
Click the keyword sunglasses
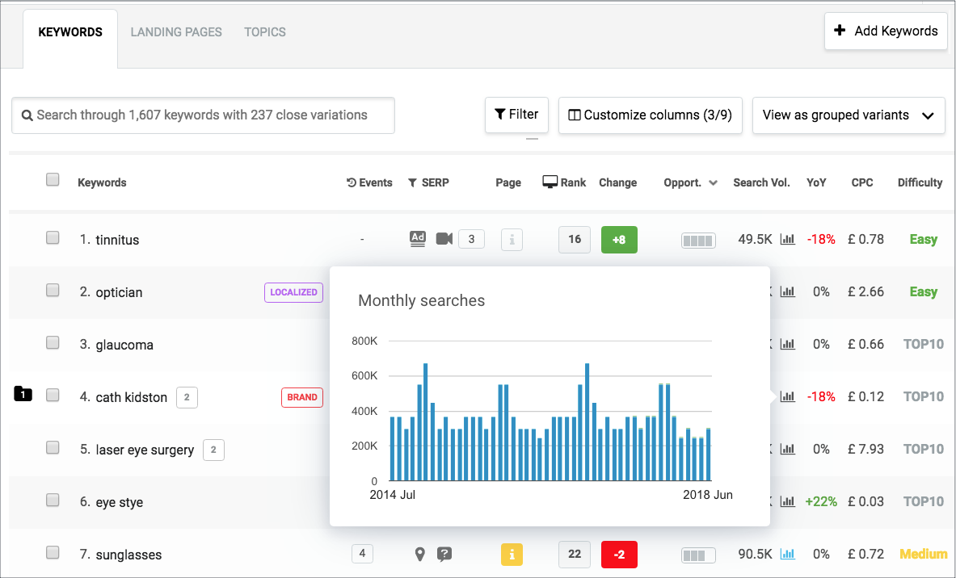point(128,555)
